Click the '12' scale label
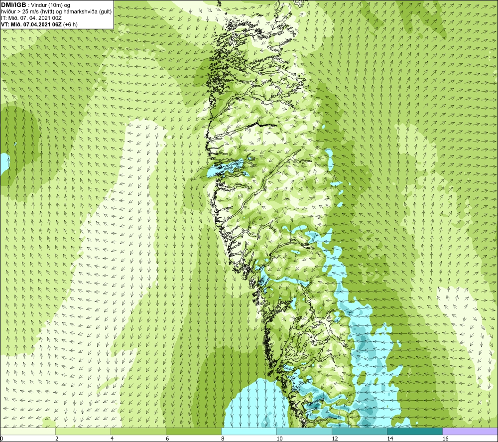 pyautogui.click(x=335, y=439)
